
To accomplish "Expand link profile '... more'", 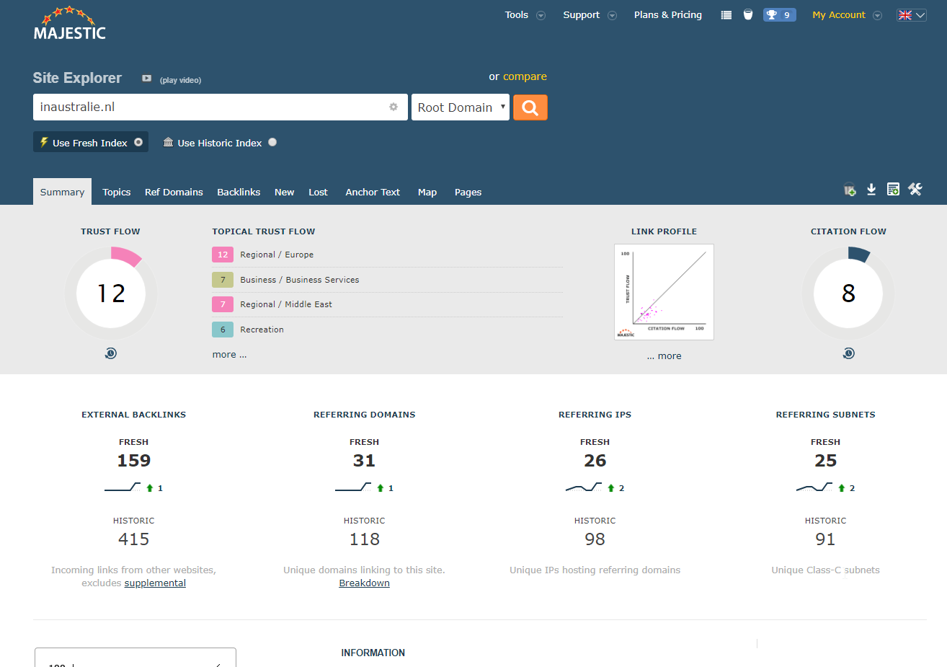I will click(x=664, y=355).
